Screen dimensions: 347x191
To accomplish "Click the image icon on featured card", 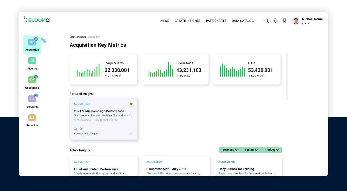I will [x=76, y=128].
